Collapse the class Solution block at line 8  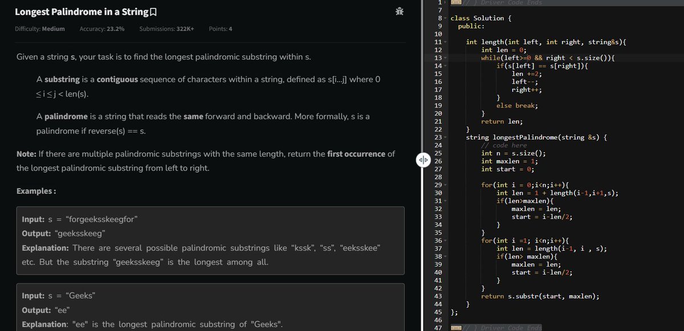[x=446, y=18]
